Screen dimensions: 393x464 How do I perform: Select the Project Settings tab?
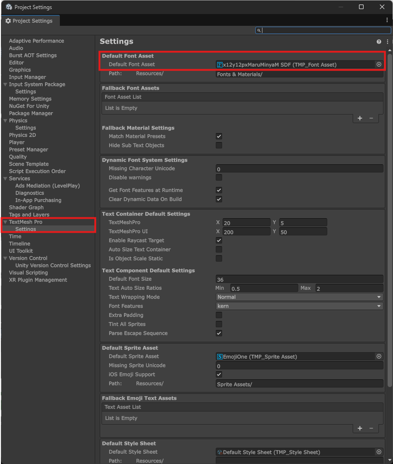(29, 21)
